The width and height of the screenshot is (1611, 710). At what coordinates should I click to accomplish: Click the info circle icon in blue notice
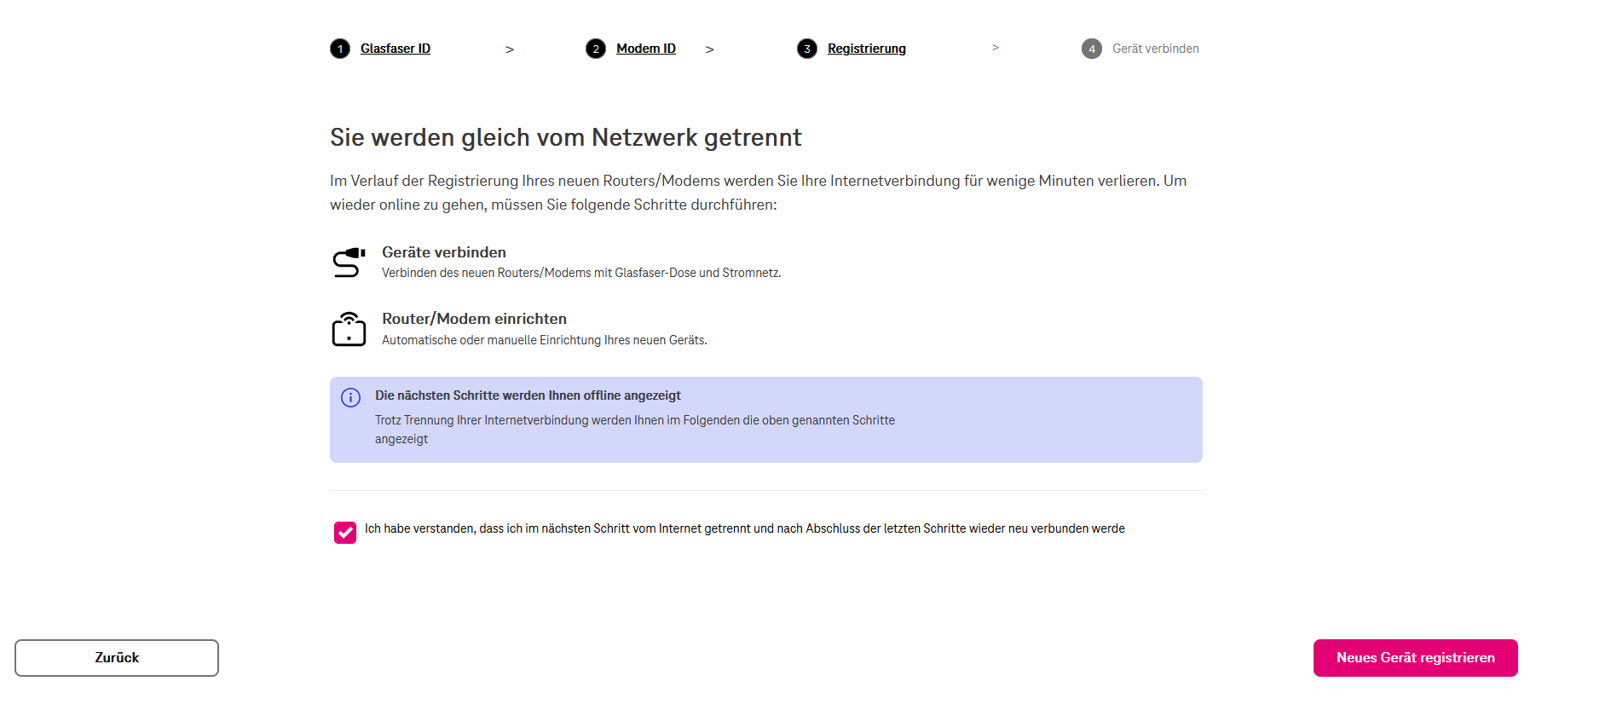(x=350, y=397)
